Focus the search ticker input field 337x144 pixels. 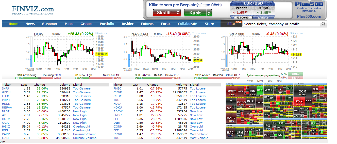tap(281, 24)
